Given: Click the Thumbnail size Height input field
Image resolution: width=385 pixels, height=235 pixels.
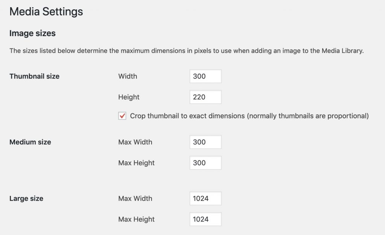Looking at the screenshot, I should (205, 97).
